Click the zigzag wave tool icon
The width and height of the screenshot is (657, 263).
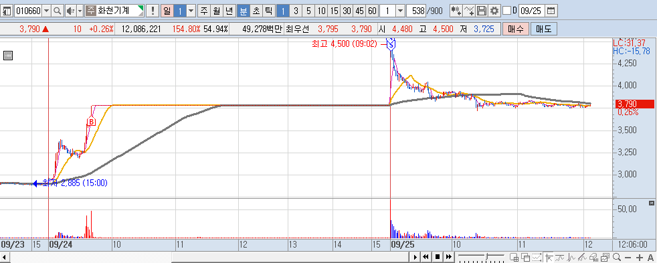pyautogui.click(x=571, y=257)
